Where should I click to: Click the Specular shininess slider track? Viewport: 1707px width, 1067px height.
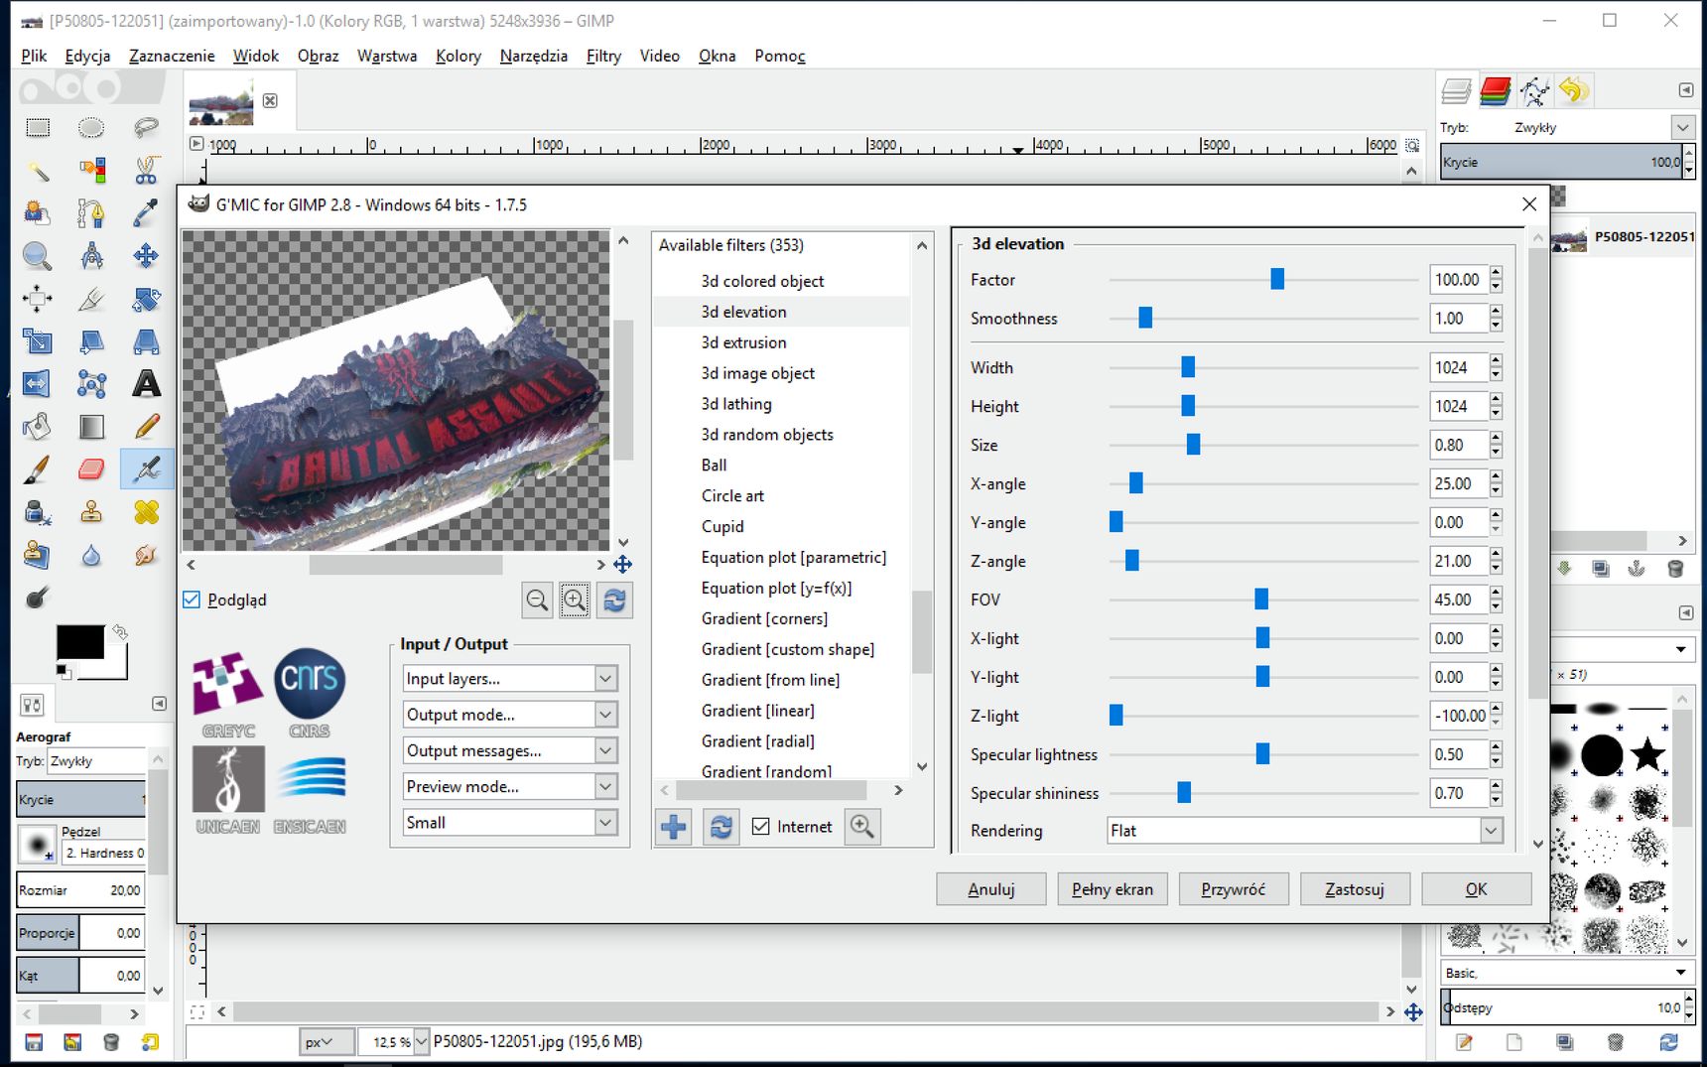tap(1263, 793)
